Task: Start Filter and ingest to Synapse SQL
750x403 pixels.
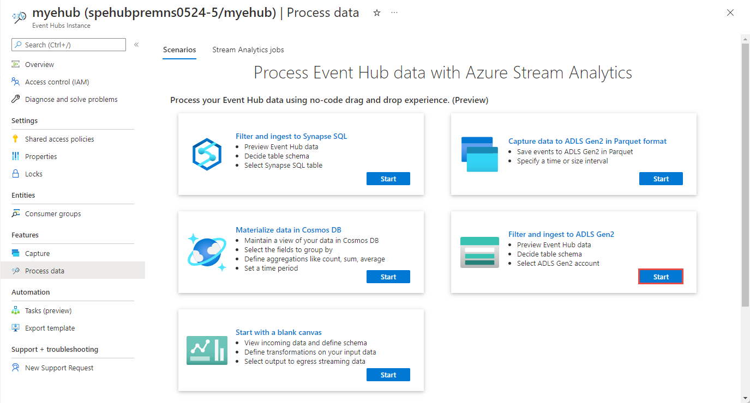Action: pos(388,179)
